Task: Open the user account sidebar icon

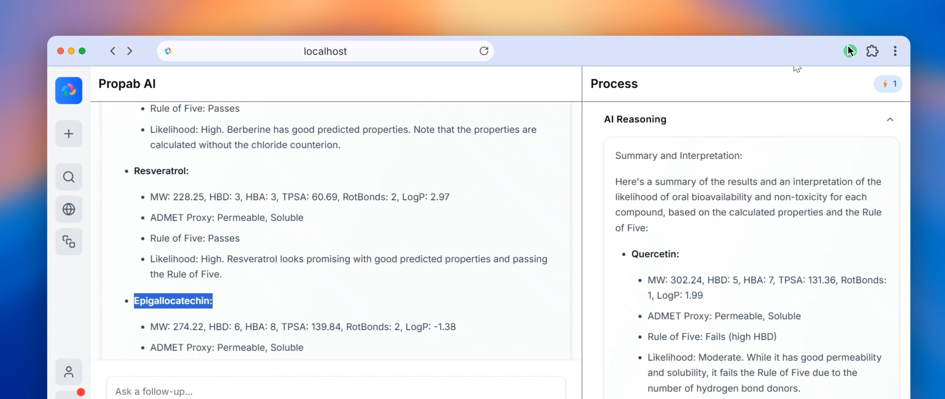Action: point(68,372)
